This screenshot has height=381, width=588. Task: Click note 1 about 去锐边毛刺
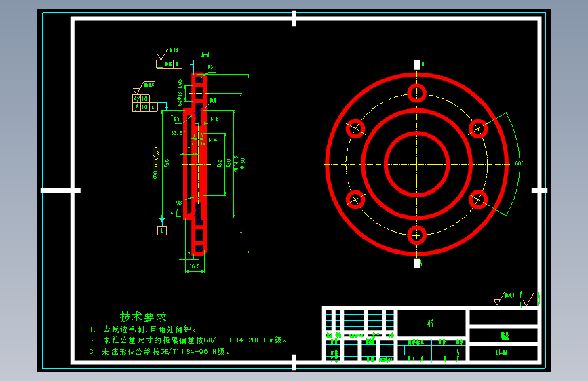[x=143, y=329]
